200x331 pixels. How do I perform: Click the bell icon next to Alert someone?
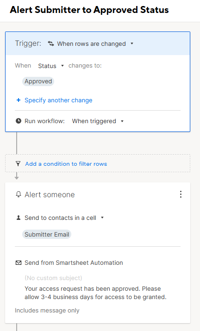(19, 194)
